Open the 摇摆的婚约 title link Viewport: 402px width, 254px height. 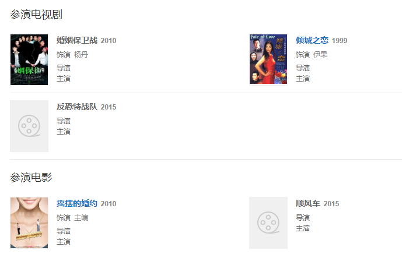point(77,203)
